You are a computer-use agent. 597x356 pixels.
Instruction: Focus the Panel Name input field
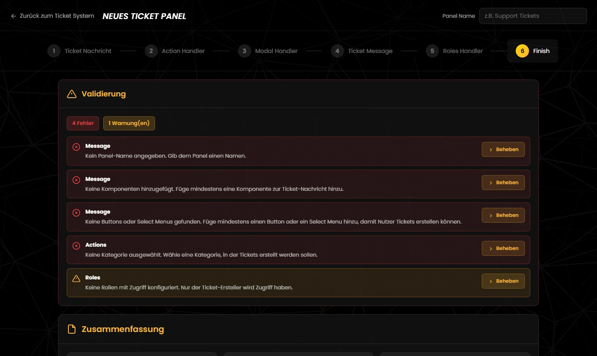[x=533, y=16]
